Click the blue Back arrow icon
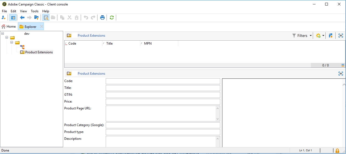 click(22, 18)
